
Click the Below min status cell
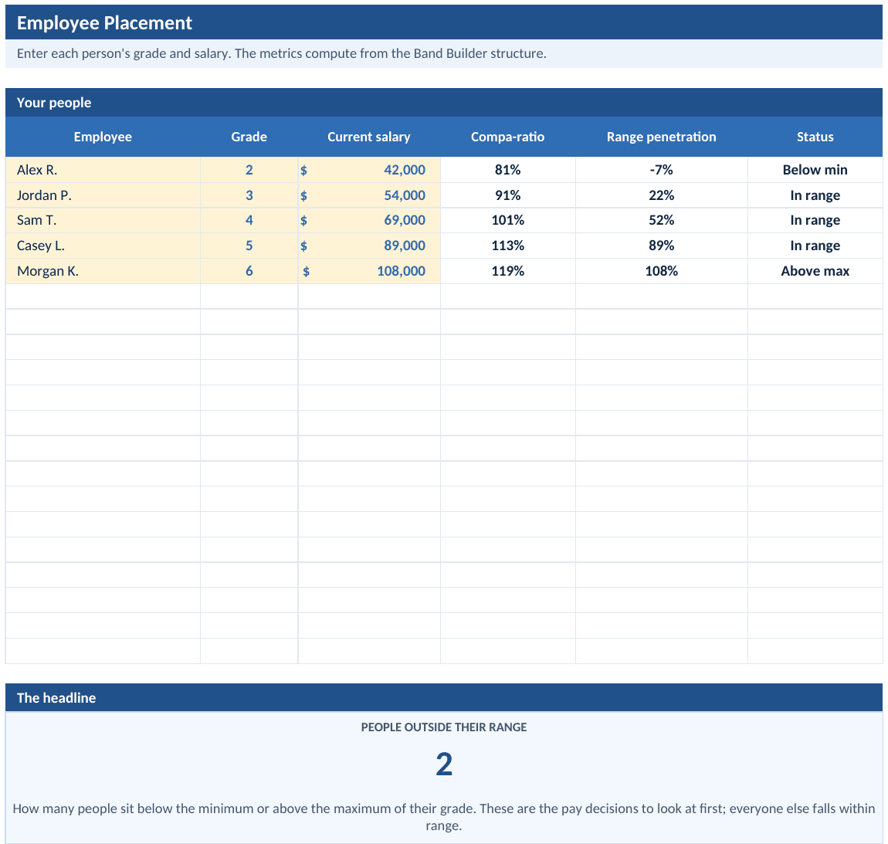coord(815,170)
